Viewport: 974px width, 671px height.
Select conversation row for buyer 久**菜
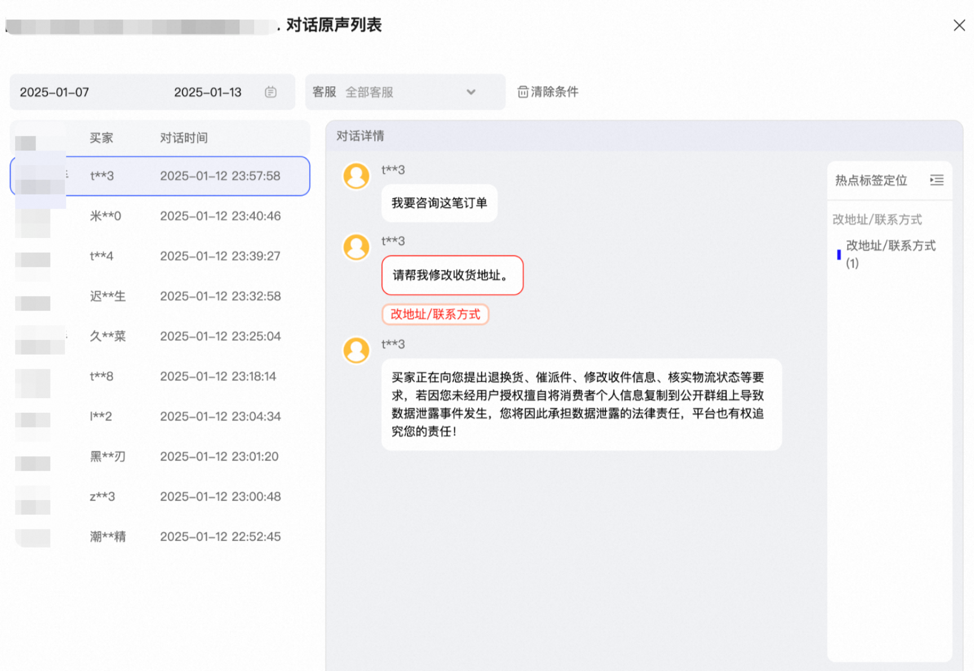coord(160,336)
